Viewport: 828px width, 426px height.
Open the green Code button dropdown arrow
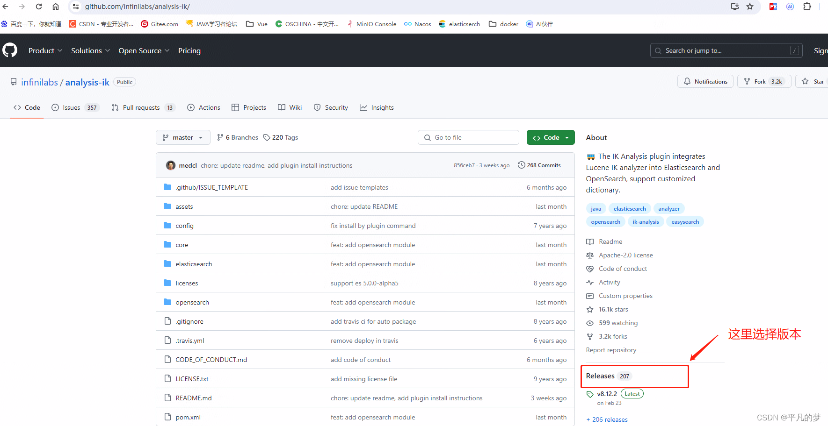tap(567, 137)
